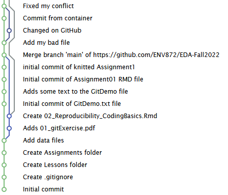Screen dimensions: 228x195
Task: Select the 'Create Assignments folder' commit
Action: click(x=62, y=153)
